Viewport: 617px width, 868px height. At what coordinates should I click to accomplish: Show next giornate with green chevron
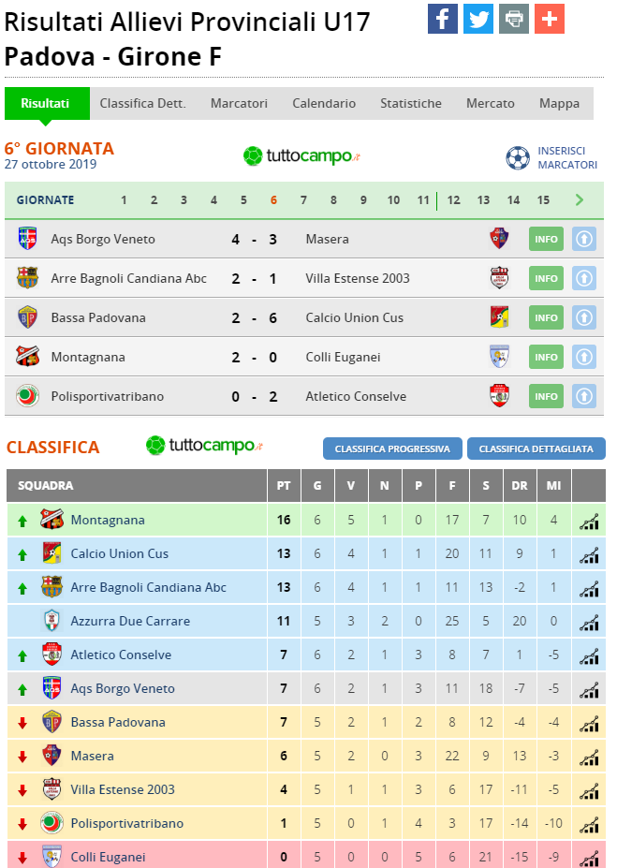(580, 199)
